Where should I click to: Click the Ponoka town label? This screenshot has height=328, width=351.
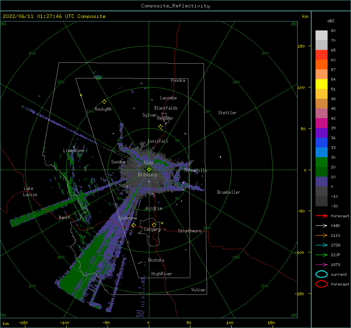coord(178,80)
